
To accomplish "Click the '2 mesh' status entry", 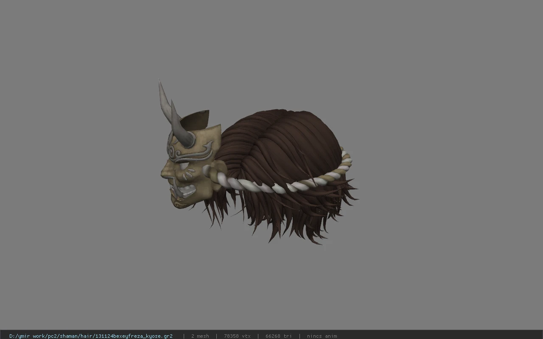I will 200,336.
